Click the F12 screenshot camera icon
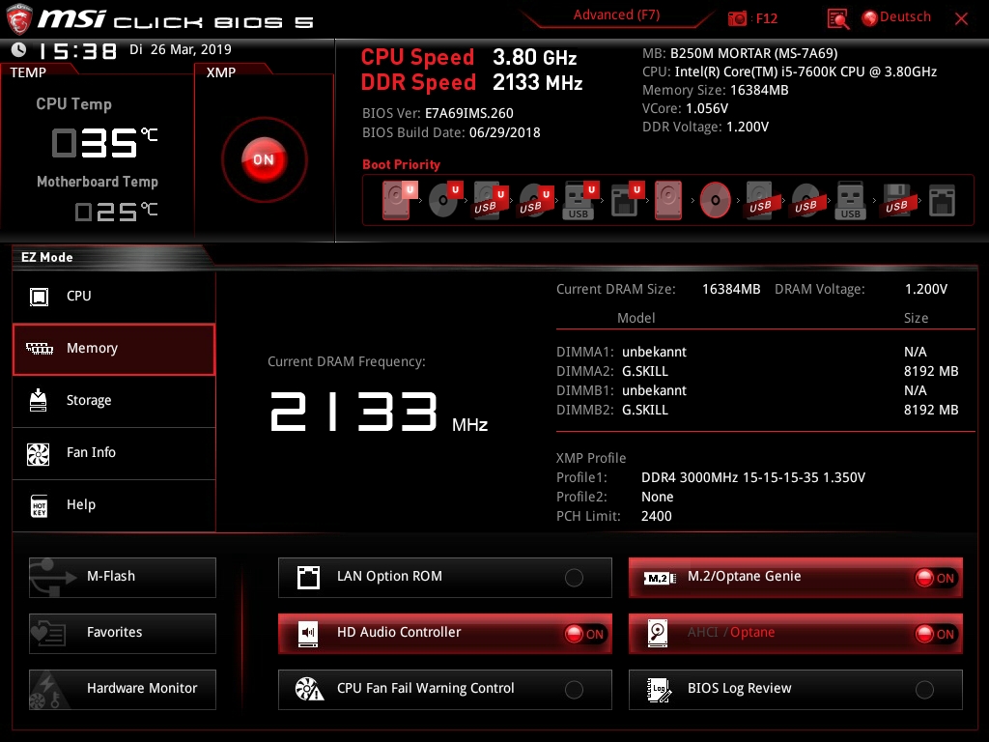Viewport: 989px width, 742px height. pos(737,18)
